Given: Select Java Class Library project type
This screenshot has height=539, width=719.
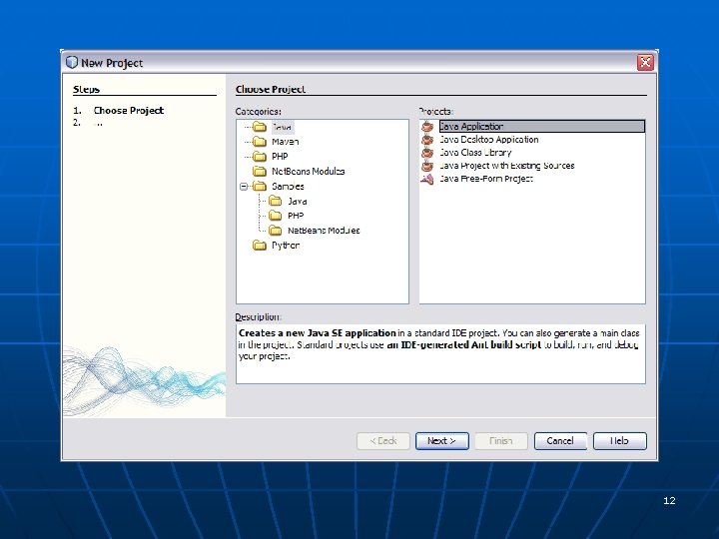Looking at the screenshot, I should [475, 152].
